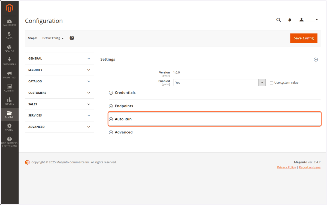Click the search magnifier icon

[x=278, y=20]
